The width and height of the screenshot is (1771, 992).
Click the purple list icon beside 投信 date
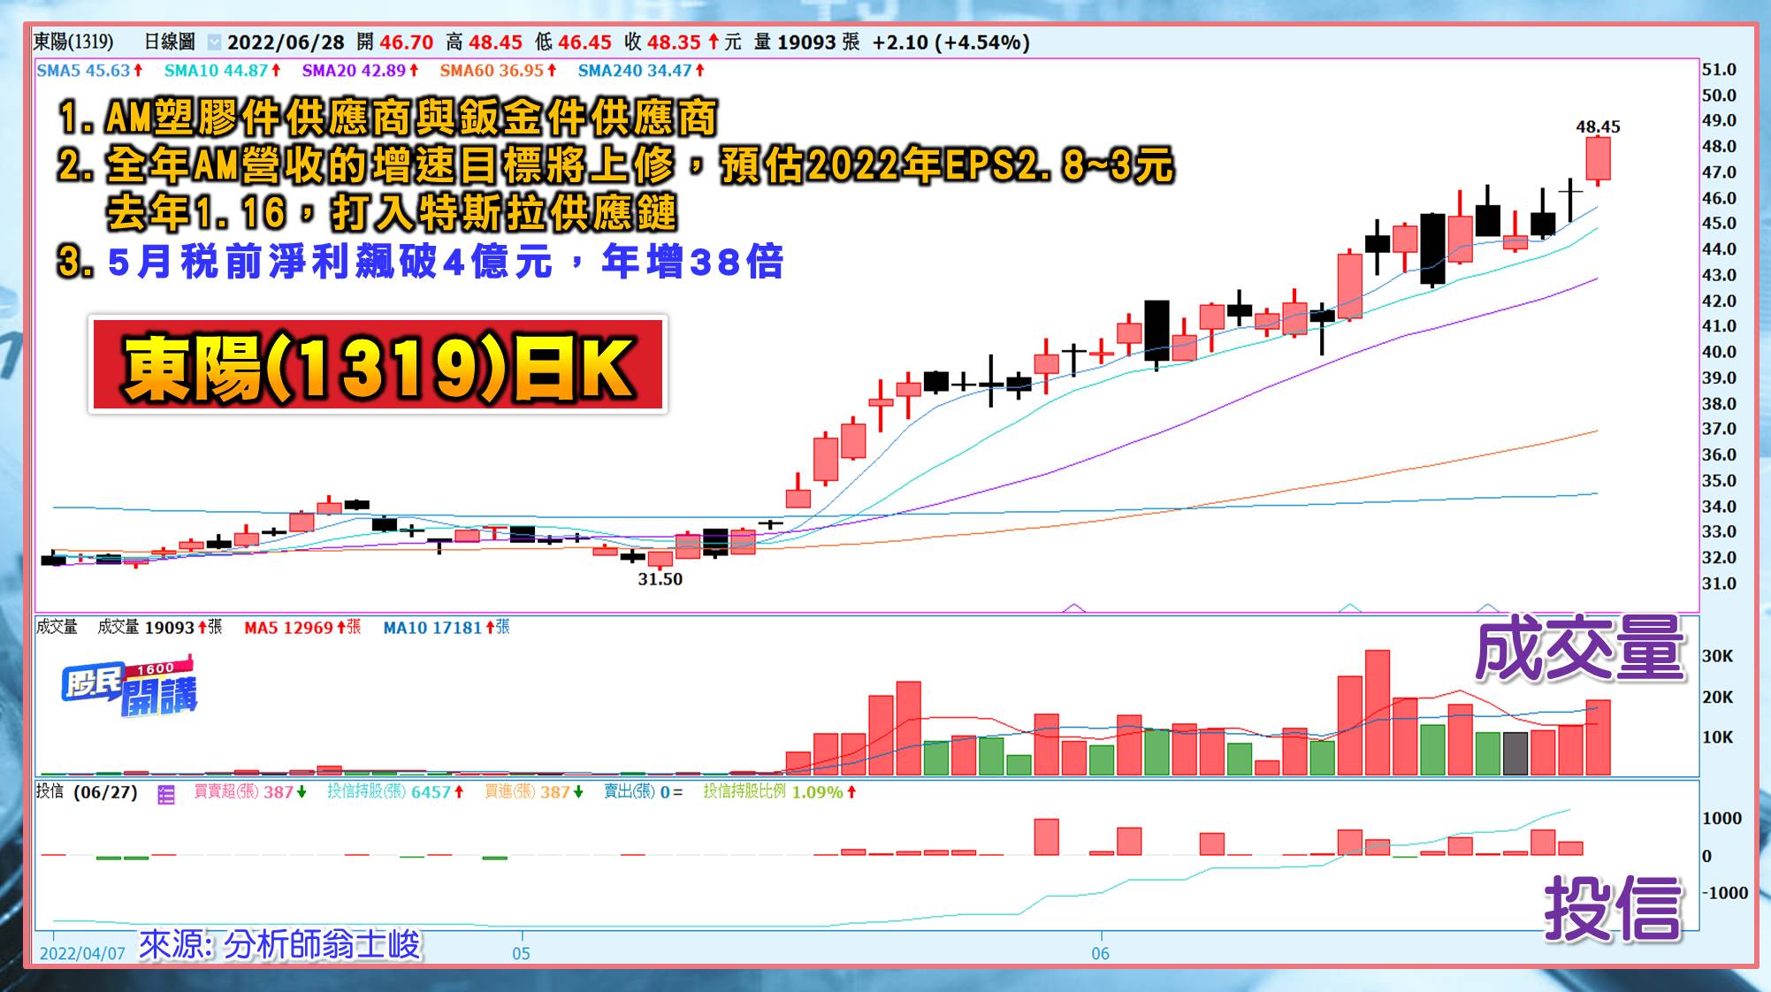click(166, 794)
